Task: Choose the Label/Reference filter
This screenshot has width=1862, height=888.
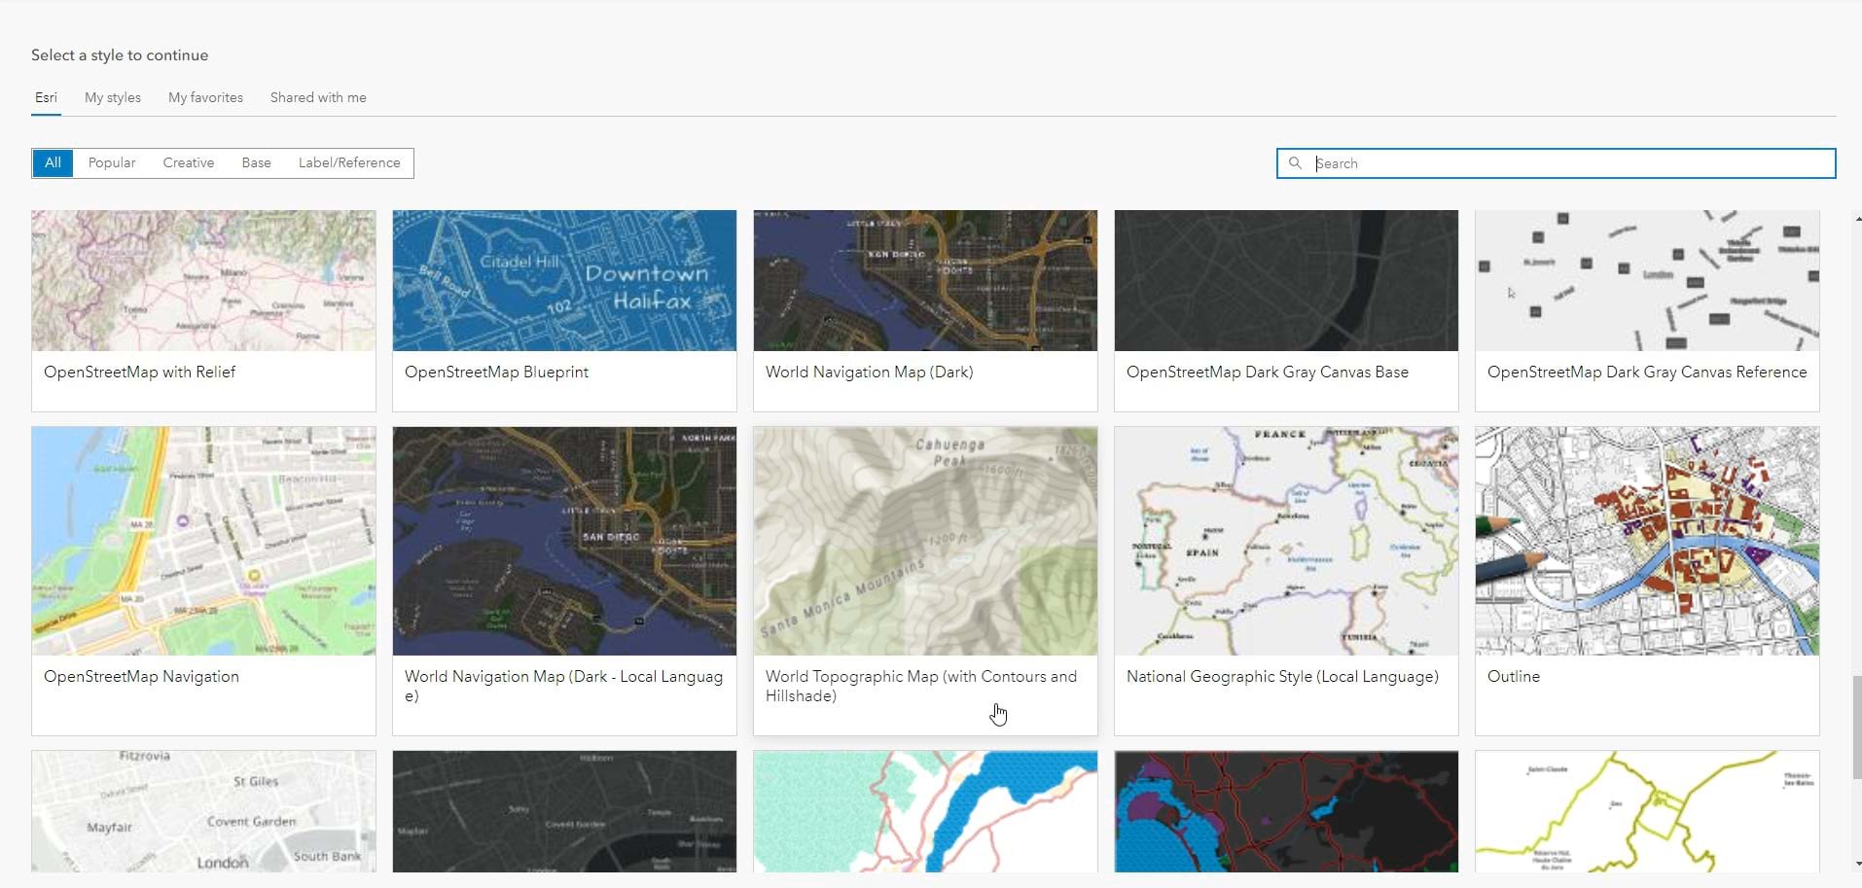Action: point(349,162)
